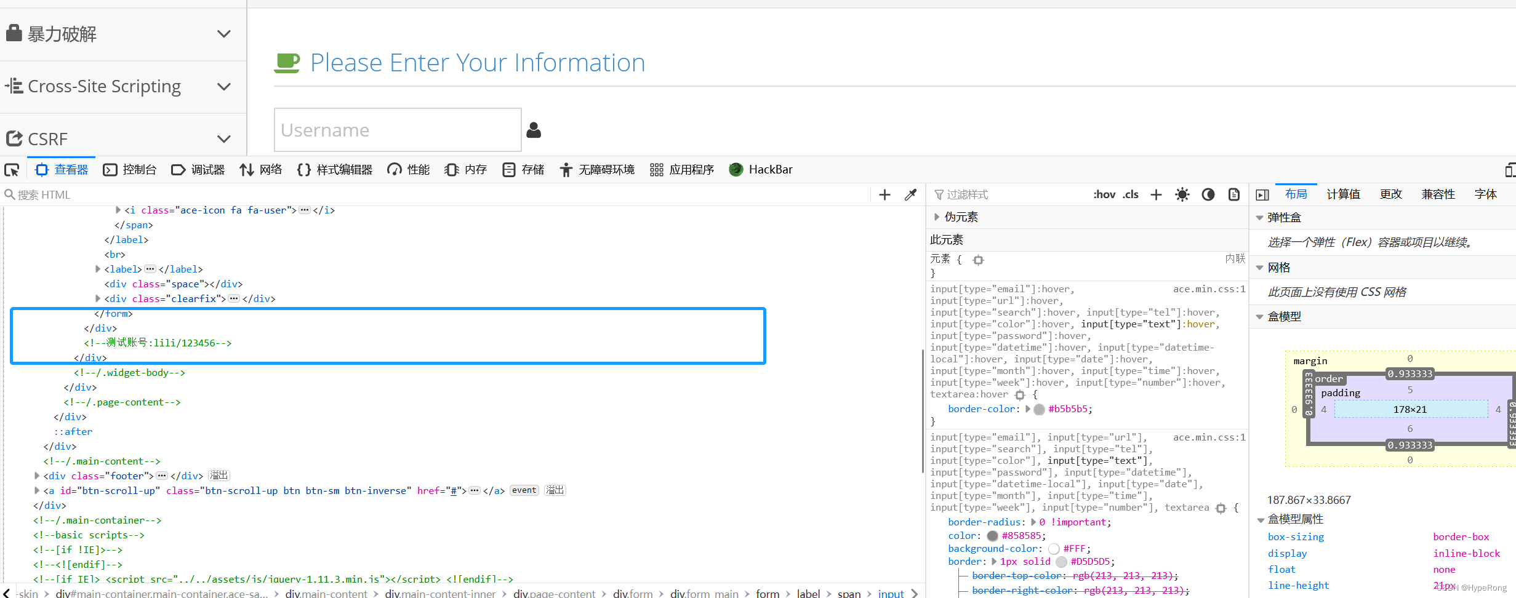
Task: Expand the Cross-Site Scripting sidebar menu
Action: point(123,87)
